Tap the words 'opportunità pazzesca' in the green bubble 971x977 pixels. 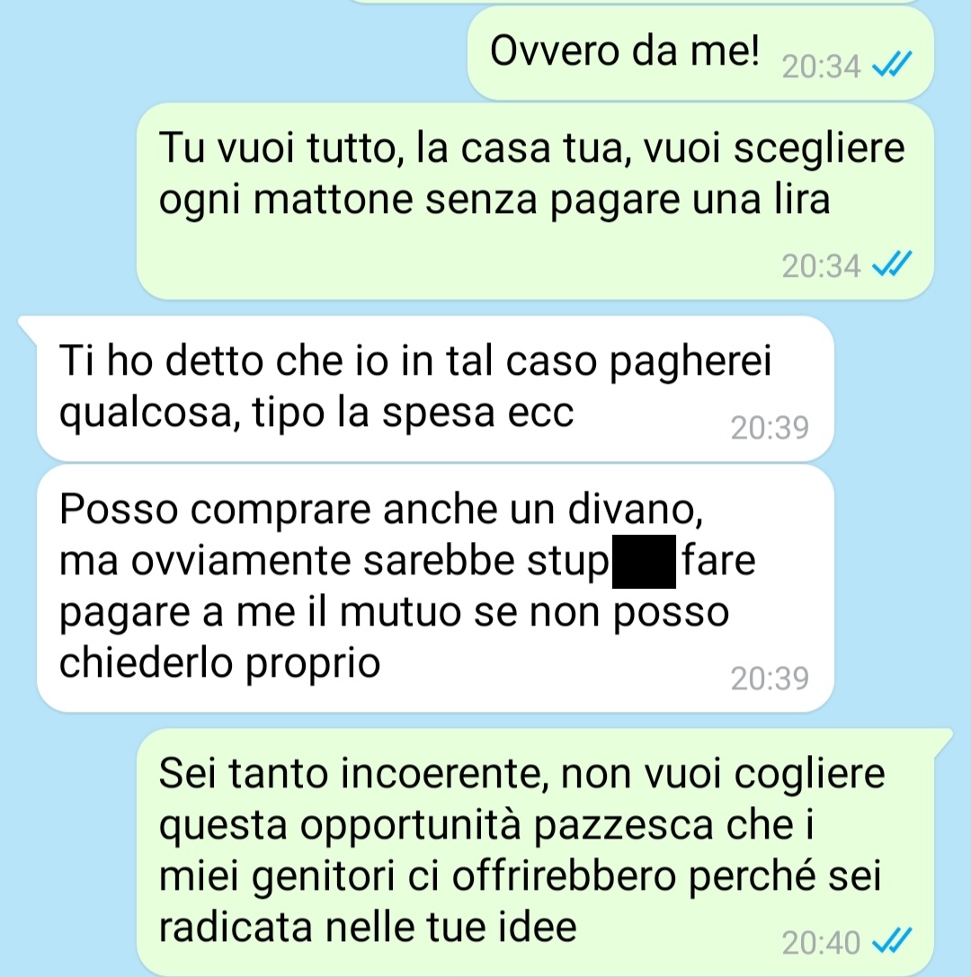point(506,825)
